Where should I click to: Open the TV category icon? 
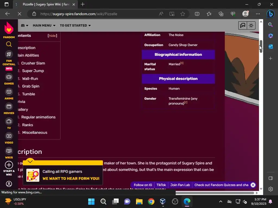9,121
